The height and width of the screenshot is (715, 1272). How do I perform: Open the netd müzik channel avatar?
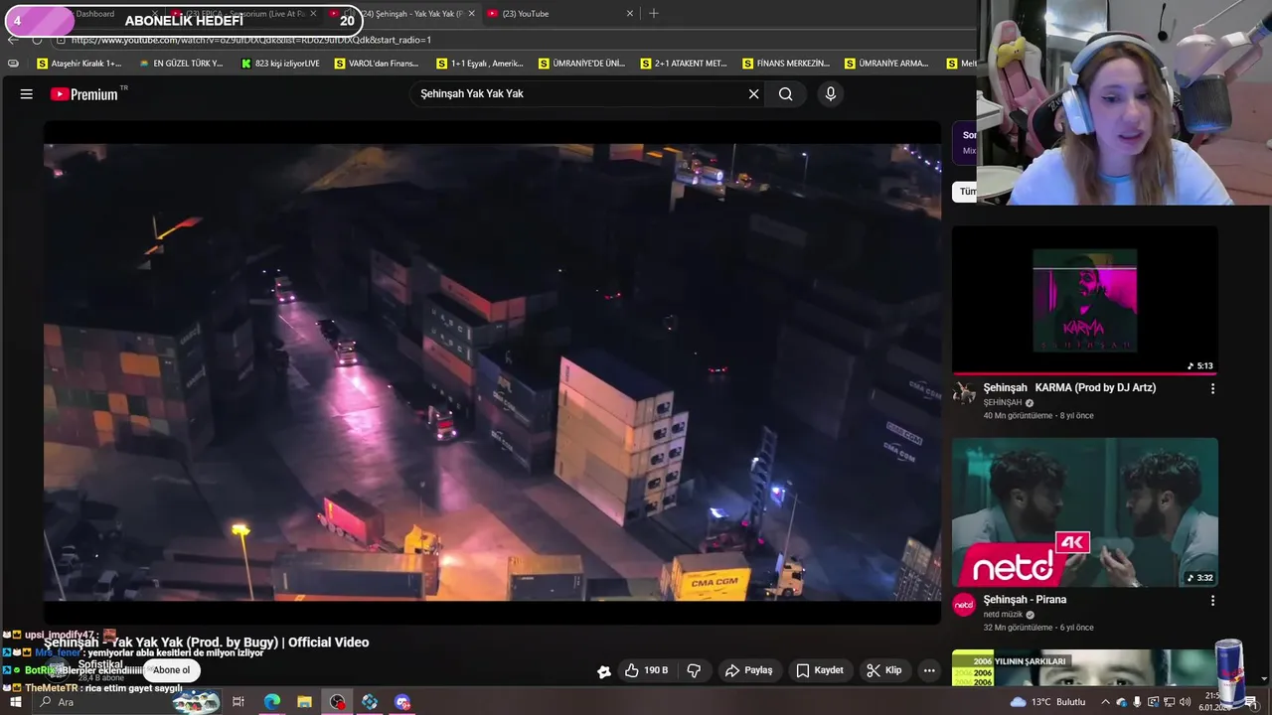coord(964,605)
